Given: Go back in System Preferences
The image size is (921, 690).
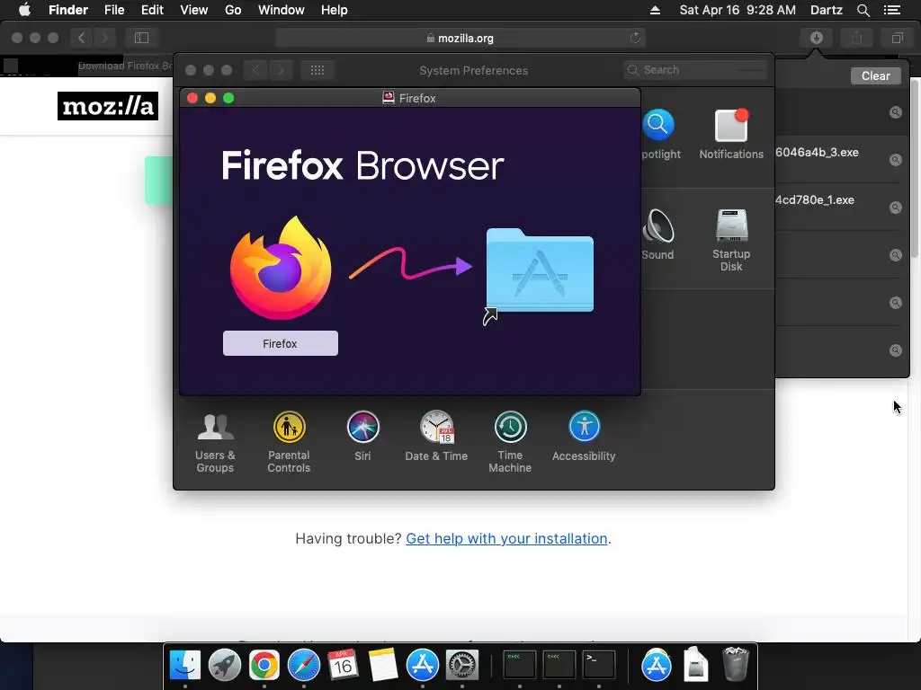Looking at the screenshot, I should tap(256, 70).
